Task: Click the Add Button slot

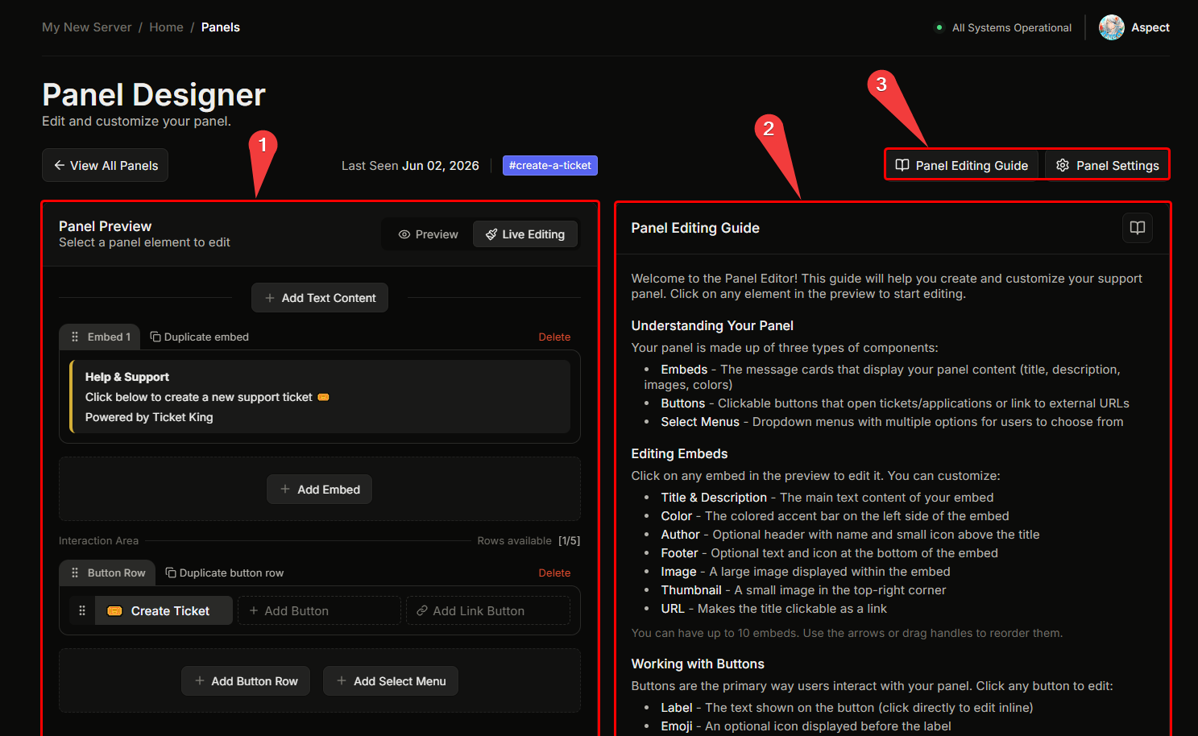Action: 319,610
